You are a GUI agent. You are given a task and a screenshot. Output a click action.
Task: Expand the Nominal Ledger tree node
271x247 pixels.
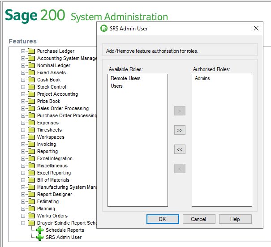tap(23, 66)
